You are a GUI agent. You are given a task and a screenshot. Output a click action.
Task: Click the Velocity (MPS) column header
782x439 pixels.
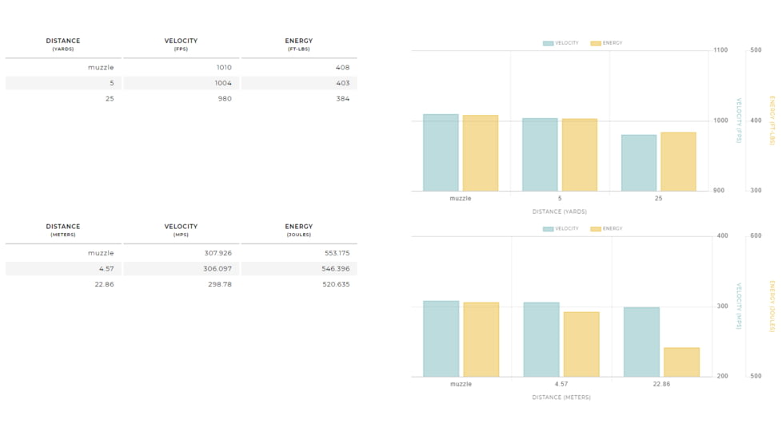[x=181, y=230]
